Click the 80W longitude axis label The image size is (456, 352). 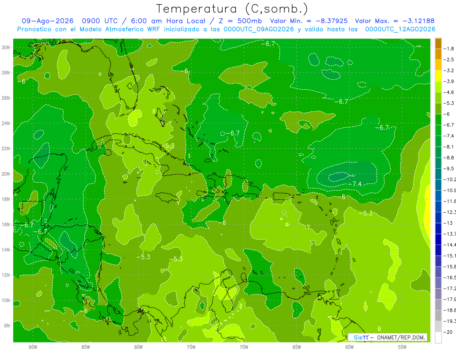(138, 347)
